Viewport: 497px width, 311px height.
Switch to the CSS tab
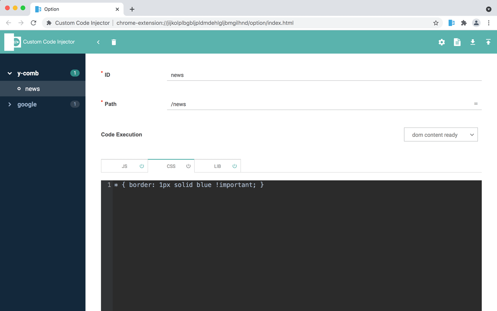(x=171, y=166)
